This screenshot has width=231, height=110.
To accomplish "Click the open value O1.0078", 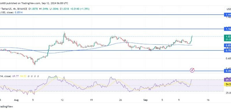I will click(33, 9).
